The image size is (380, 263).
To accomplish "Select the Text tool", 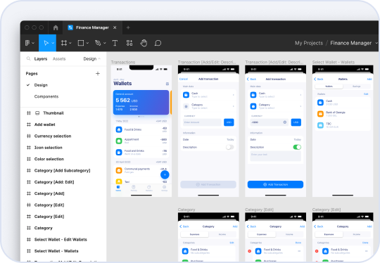I will 115,43.
